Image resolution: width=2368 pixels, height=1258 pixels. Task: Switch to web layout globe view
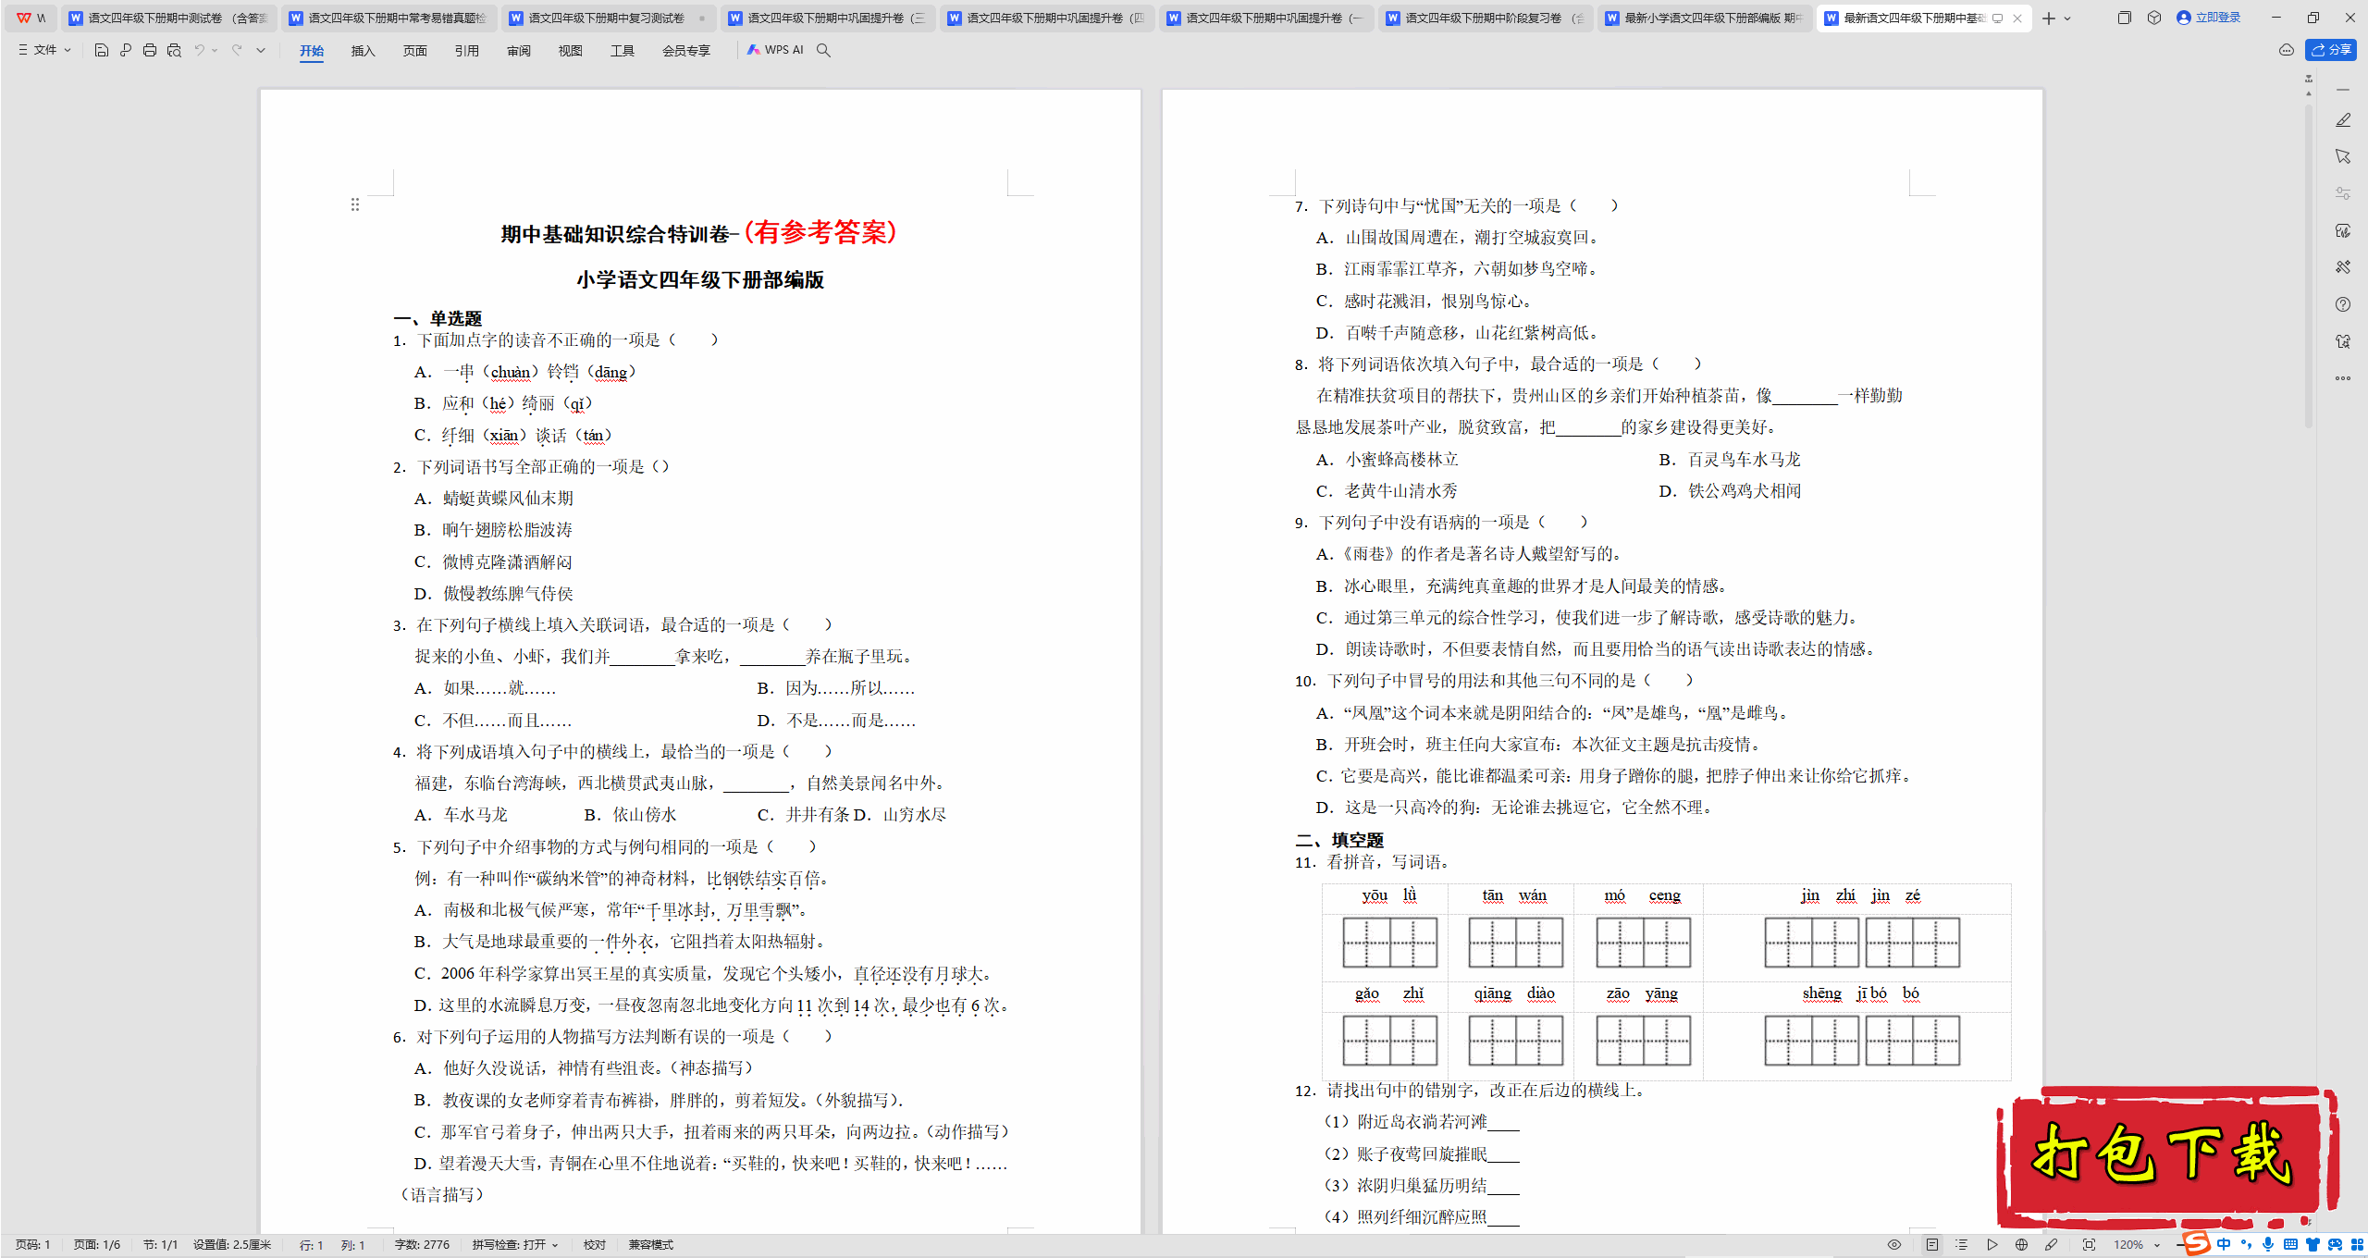coord(2021,1245)
